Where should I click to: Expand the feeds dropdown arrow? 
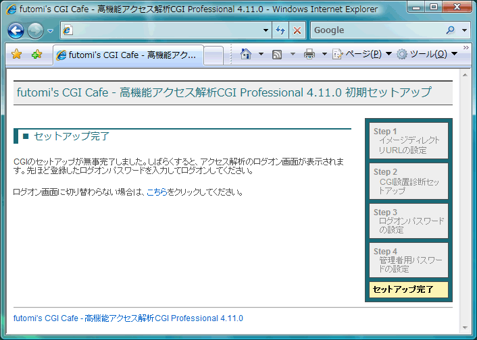click(x=293, y=55)
